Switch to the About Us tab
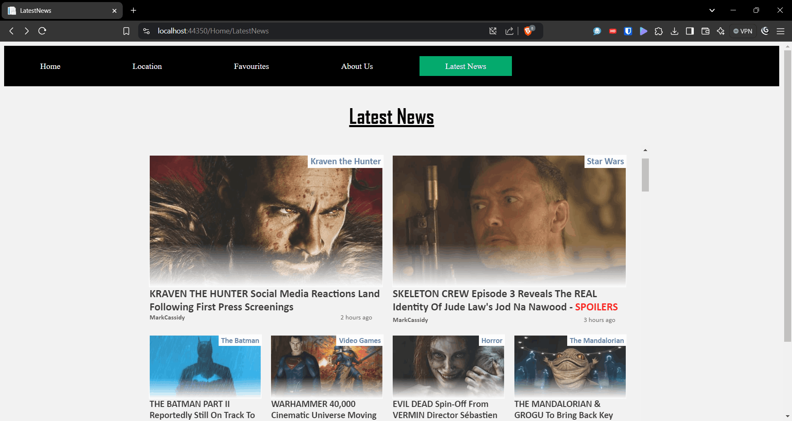This screenshot has width=792, height=421. click(357, 66)
